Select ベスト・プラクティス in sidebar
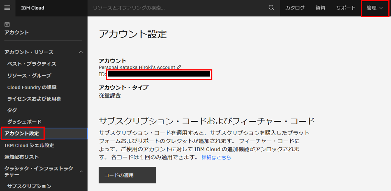 [32, 64]
